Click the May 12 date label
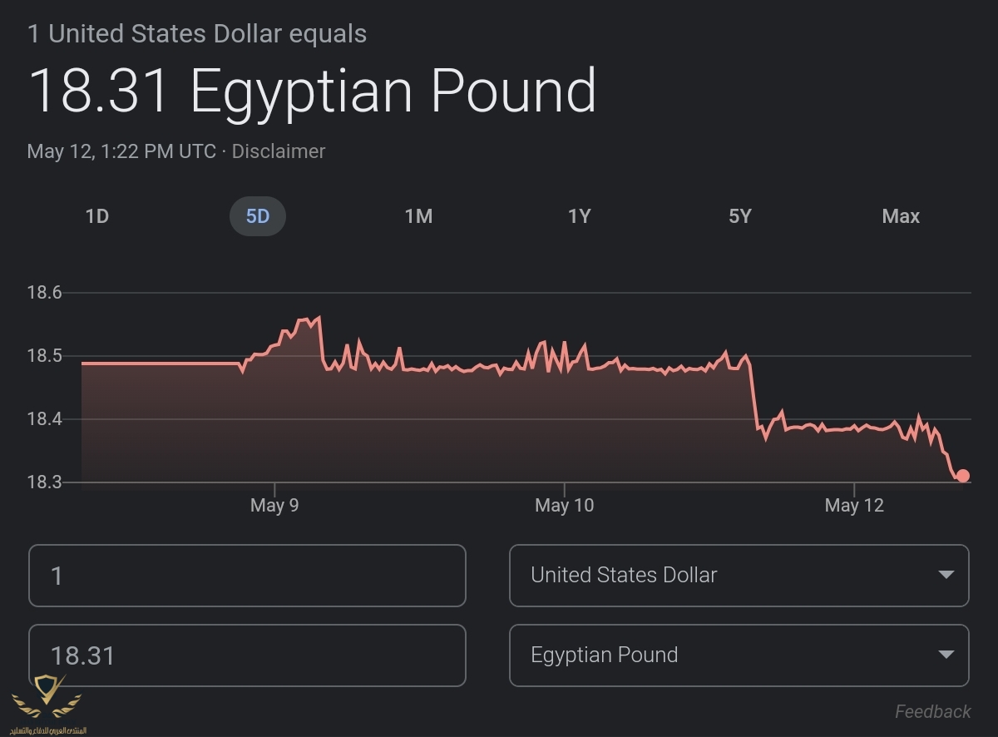 854,505
